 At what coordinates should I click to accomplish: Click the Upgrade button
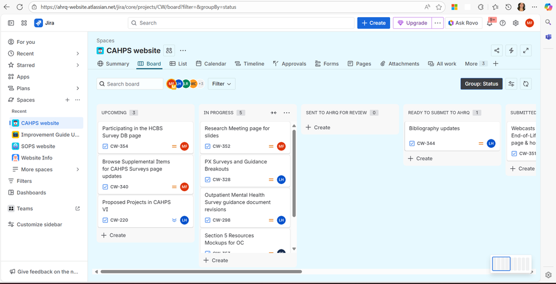point(412,23)
